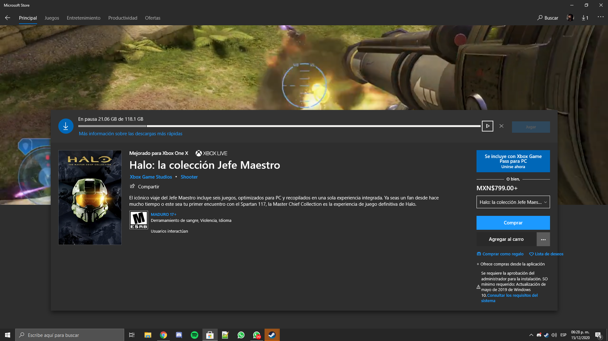Go to the Ofertas tab
608x341 pixels.
pyautogui.click(x=153, y=18)
